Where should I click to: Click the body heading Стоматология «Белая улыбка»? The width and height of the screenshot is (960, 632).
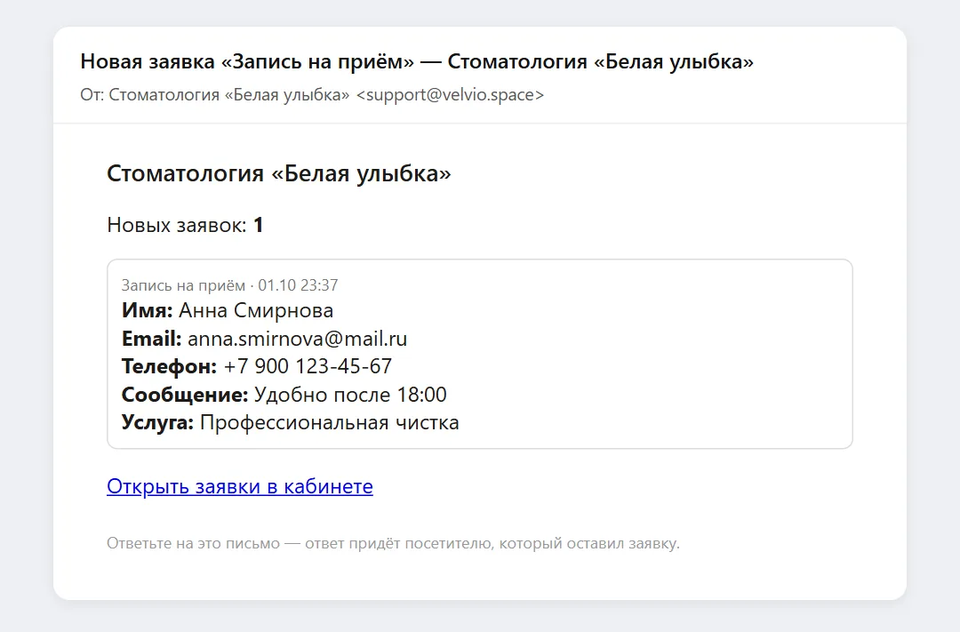tap(278, 174)
